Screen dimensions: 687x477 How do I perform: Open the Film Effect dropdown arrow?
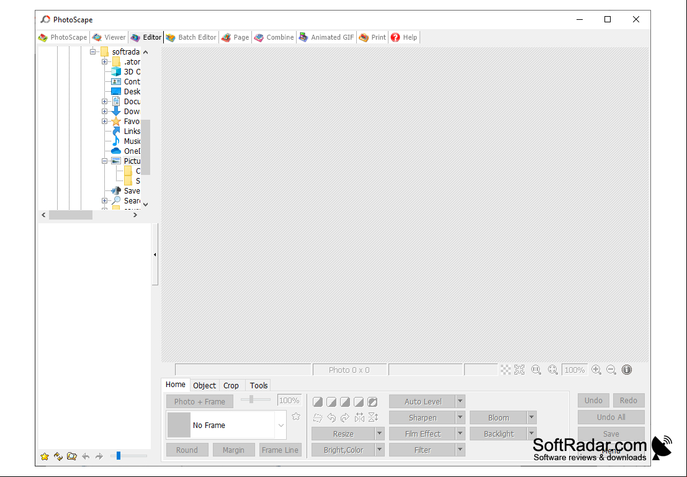[x=460, y=434]
